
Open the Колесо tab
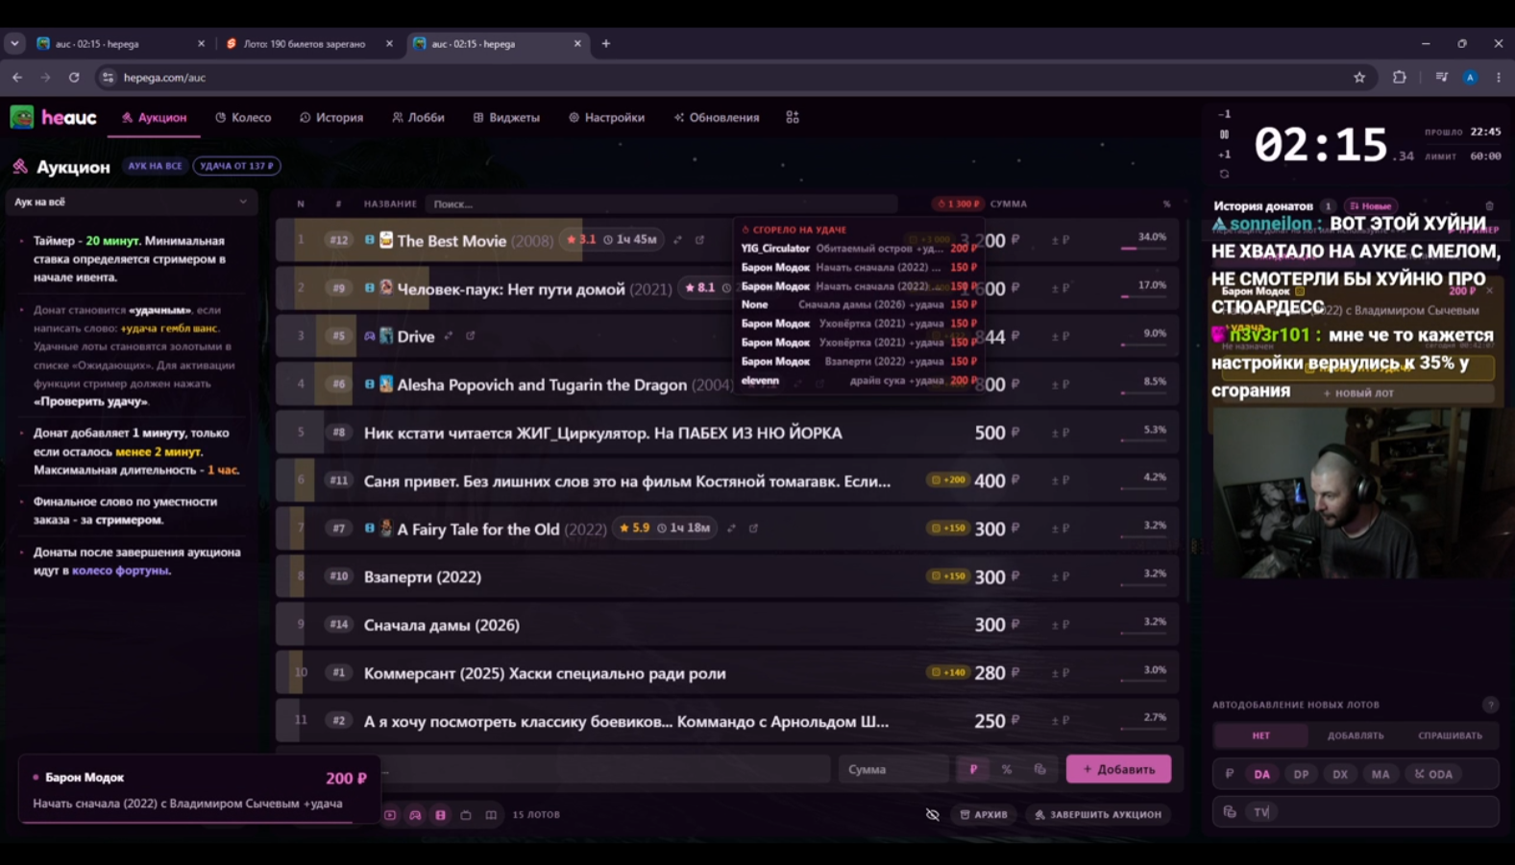pyautogui.click(x=243, y=117)
